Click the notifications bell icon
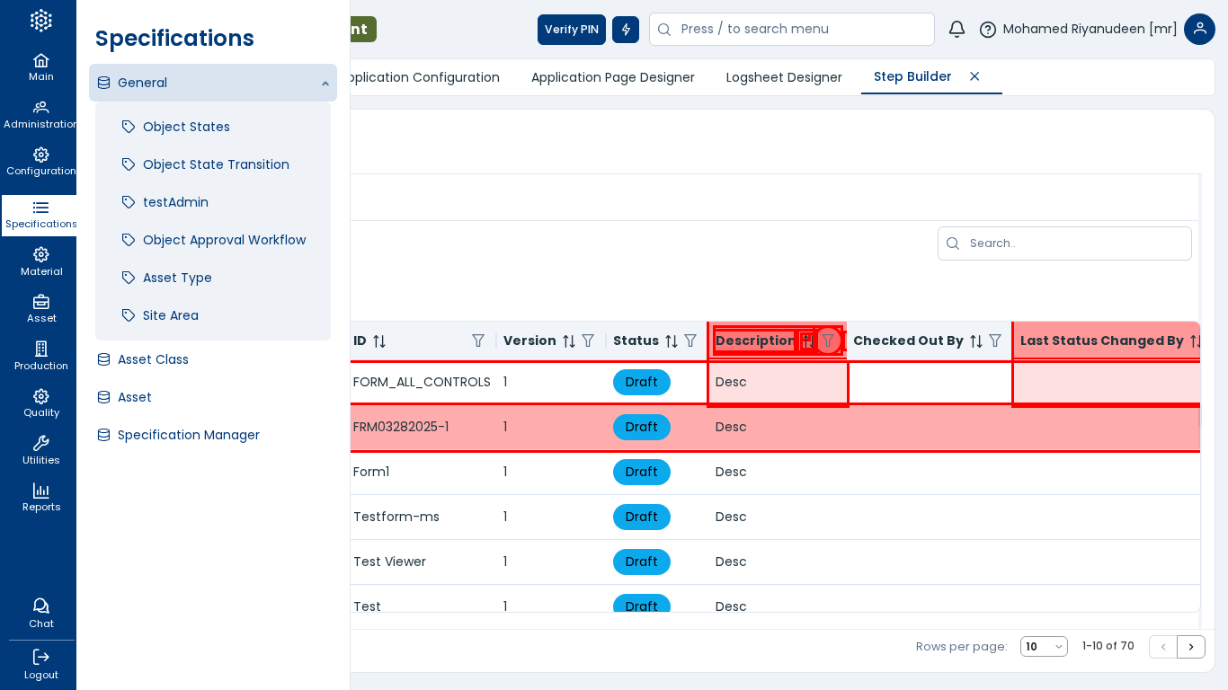The image size is (1228, 690). [957, 30]
